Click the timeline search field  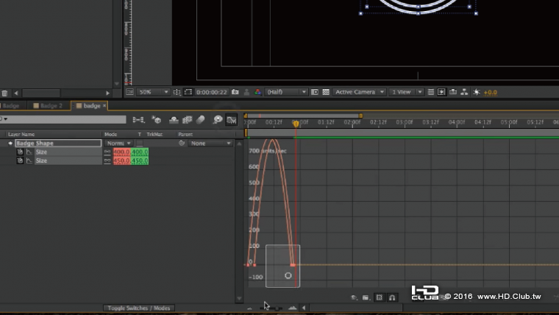point(64,119)
